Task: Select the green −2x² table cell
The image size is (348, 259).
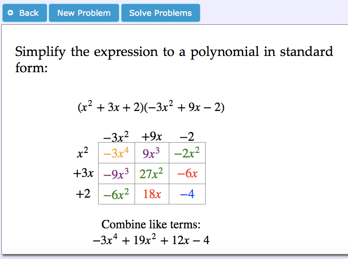Action: 187,153
